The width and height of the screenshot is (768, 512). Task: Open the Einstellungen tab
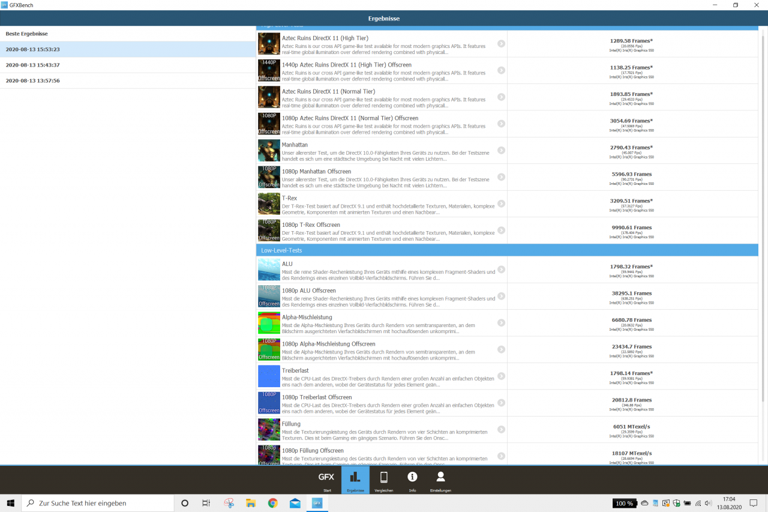point(440,480)
